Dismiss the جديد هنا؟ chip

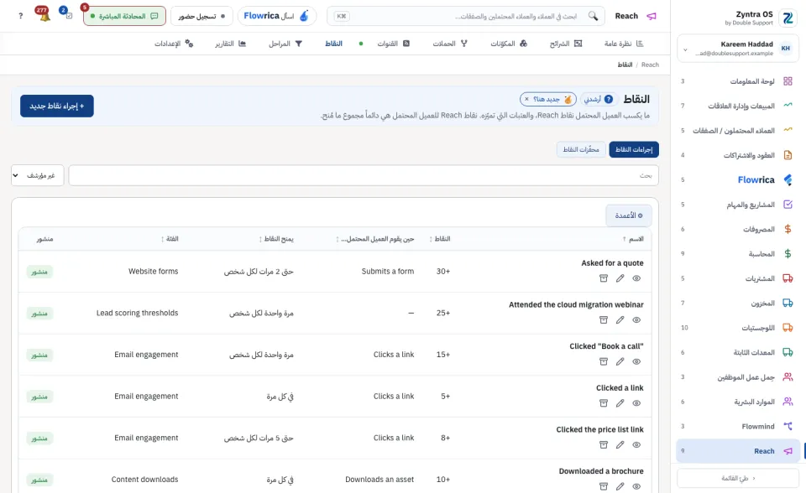526,99
